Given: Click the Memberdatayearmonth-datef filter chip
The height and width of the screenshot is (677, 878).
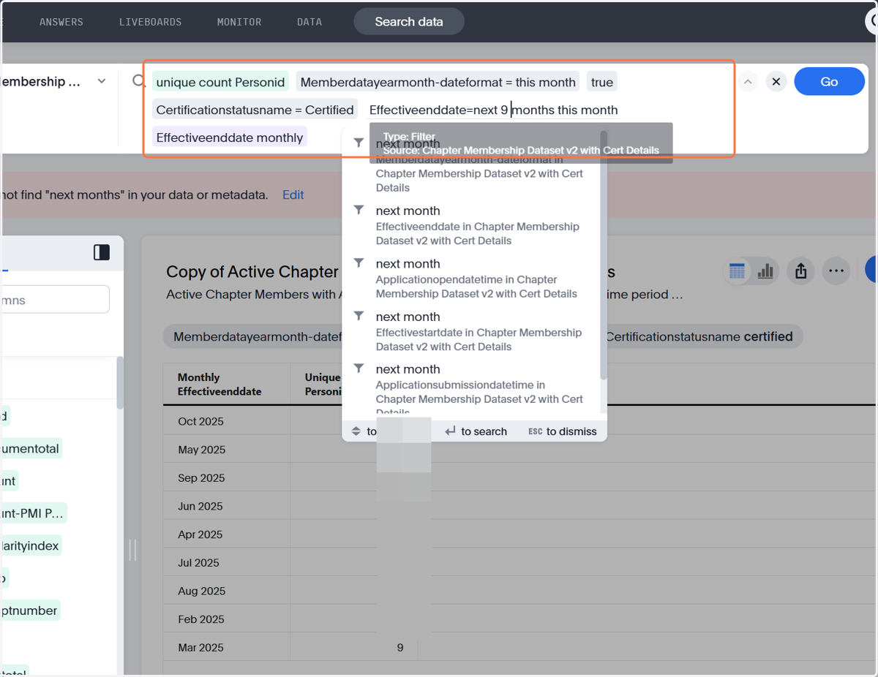Looking at the screenshot, I should pyautogui.click(x=253, y=337).
